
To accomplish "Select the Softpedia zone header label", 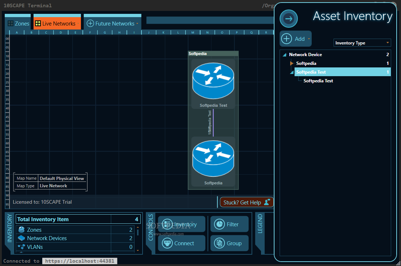I will 198,54.
